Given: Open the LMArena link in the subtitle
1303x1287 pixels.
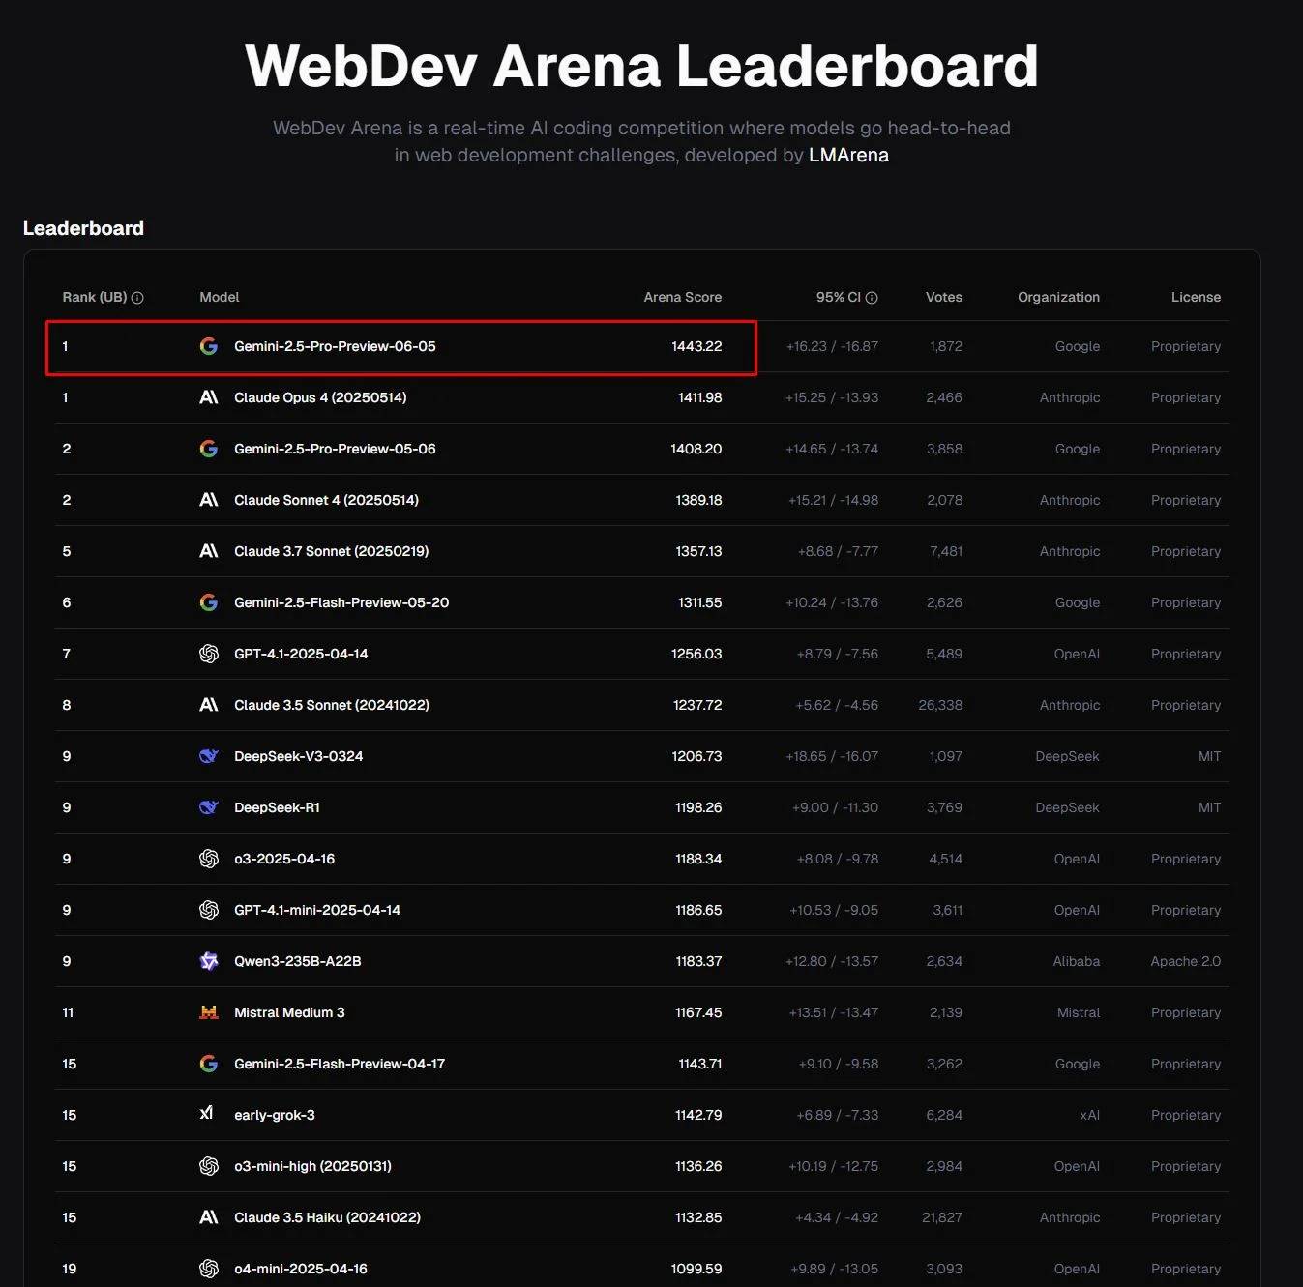Looking at the screenshot, I should 848,155.
